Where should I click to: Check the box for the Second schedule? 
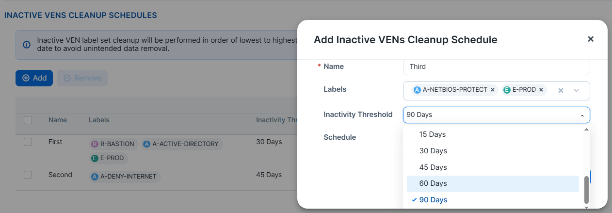pyautogui.click(x=28, y=175)
